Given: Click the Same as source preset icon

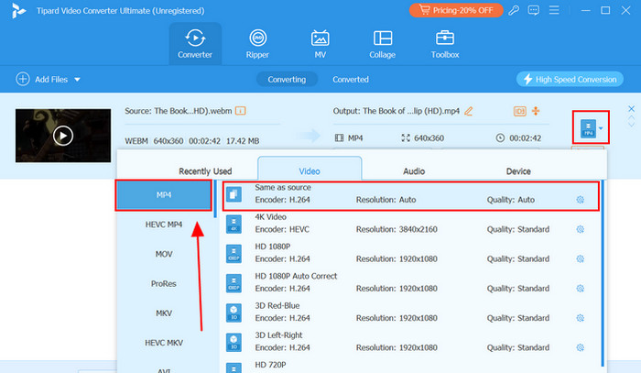Looking at the screenshot, I should tap(234, 194).
